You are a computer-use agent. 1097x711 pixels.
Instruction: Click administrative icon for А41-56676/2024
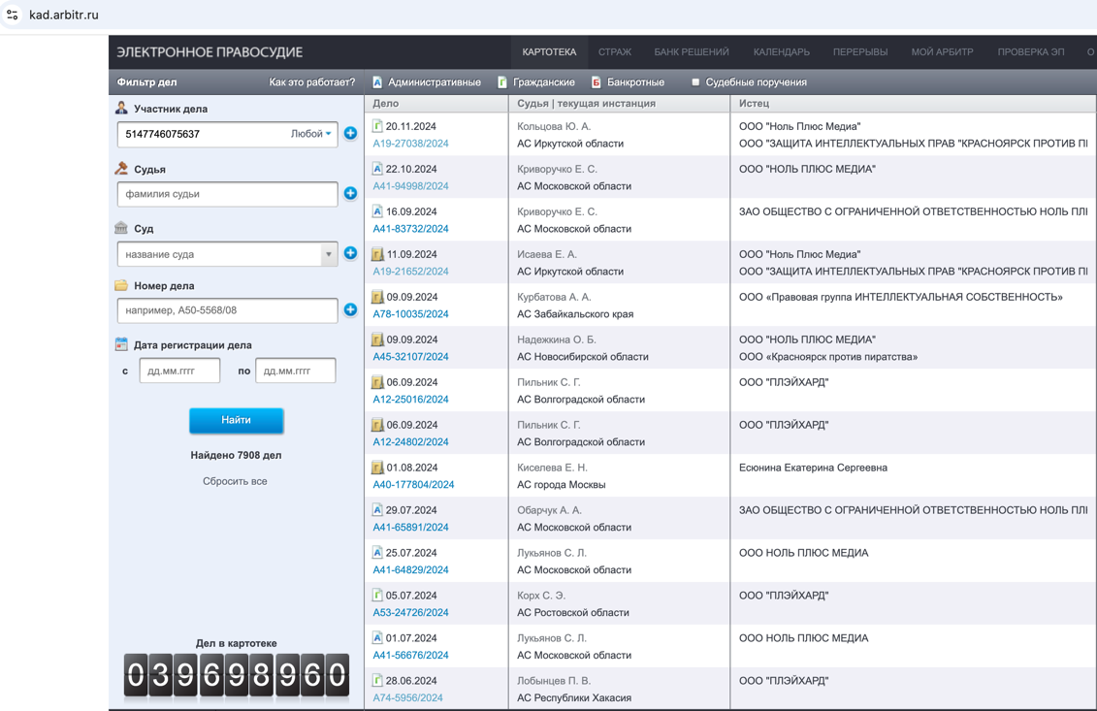(x=377, y=638)
